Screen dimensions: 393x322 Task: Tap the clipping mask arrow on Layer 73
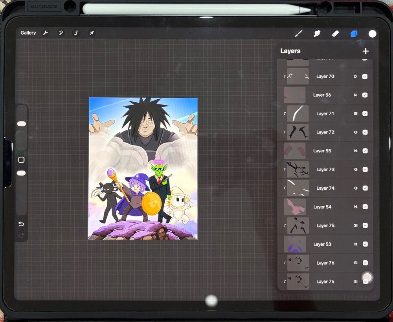point(285,169)
